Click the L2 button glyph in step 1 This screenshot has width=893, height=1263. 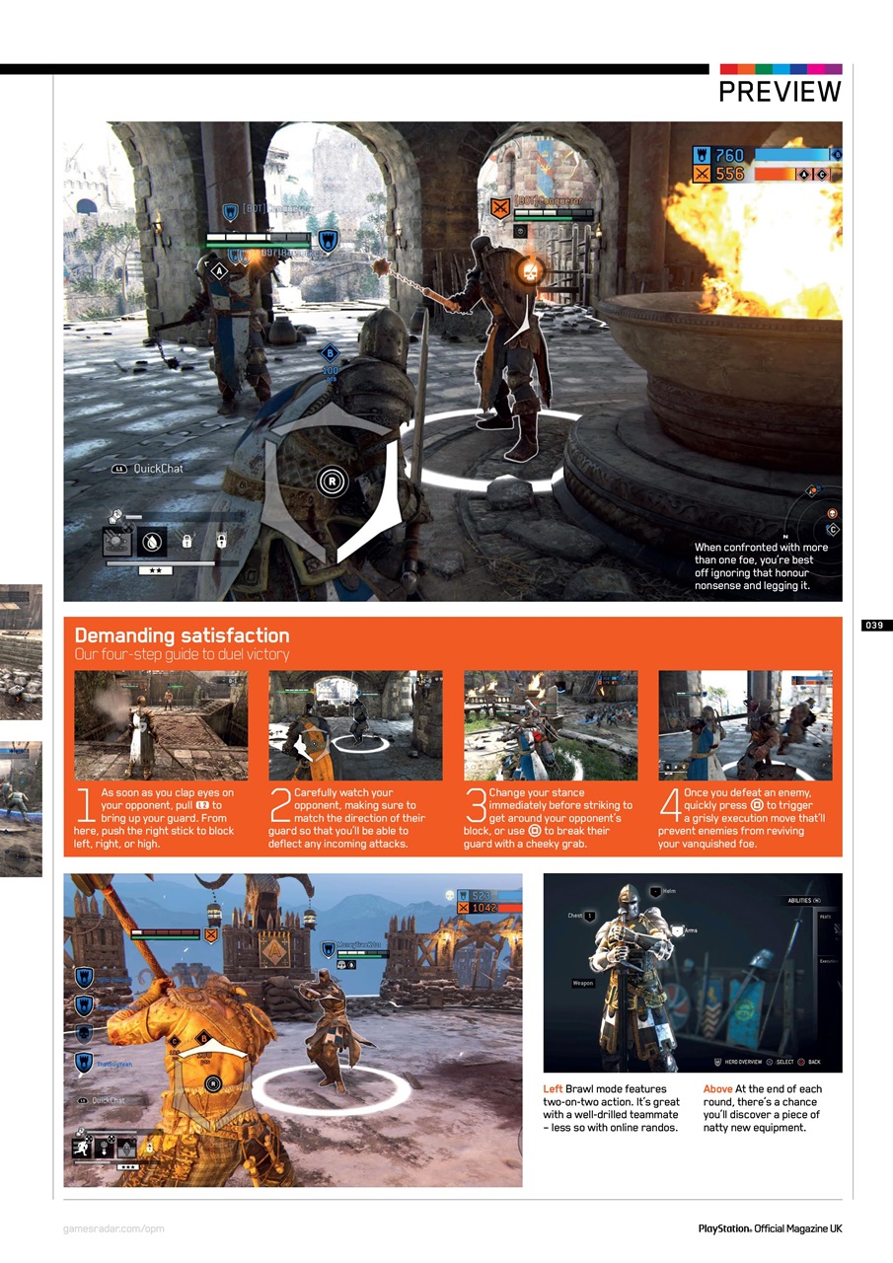click(202, 805)
